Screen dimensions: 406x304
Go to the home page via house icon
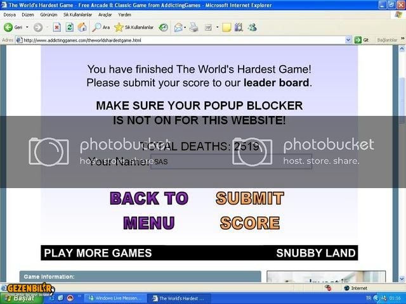82,27
